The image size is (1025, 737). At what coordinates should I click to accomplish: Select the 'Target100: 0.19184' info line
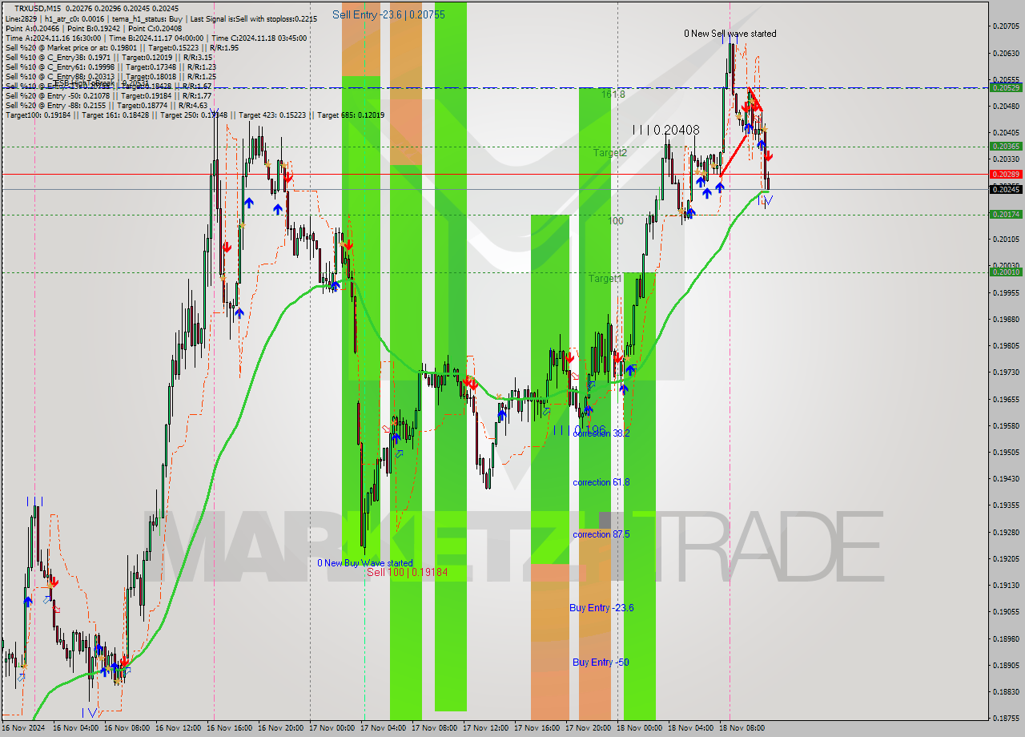click(x=195, y=115)
